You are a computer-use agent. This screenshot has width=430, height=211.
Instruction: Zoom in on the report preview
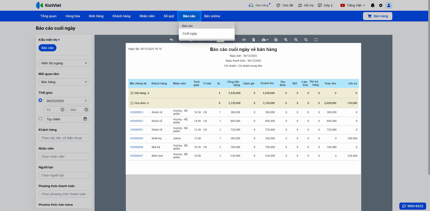click(x=286, y=40)
